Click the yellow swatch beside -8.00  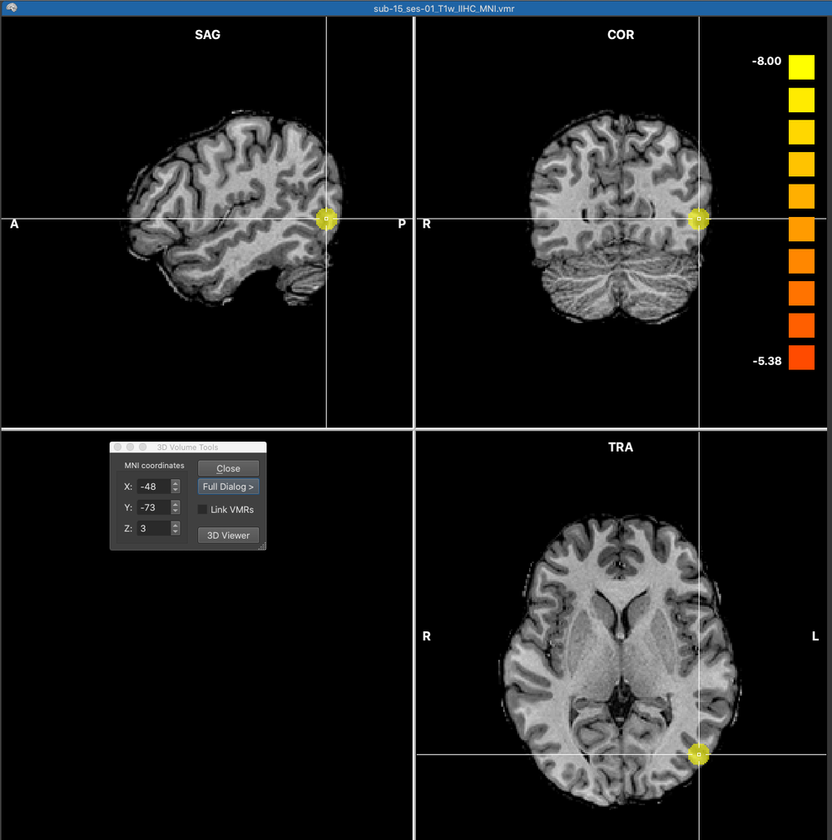[x=801, y=67]
